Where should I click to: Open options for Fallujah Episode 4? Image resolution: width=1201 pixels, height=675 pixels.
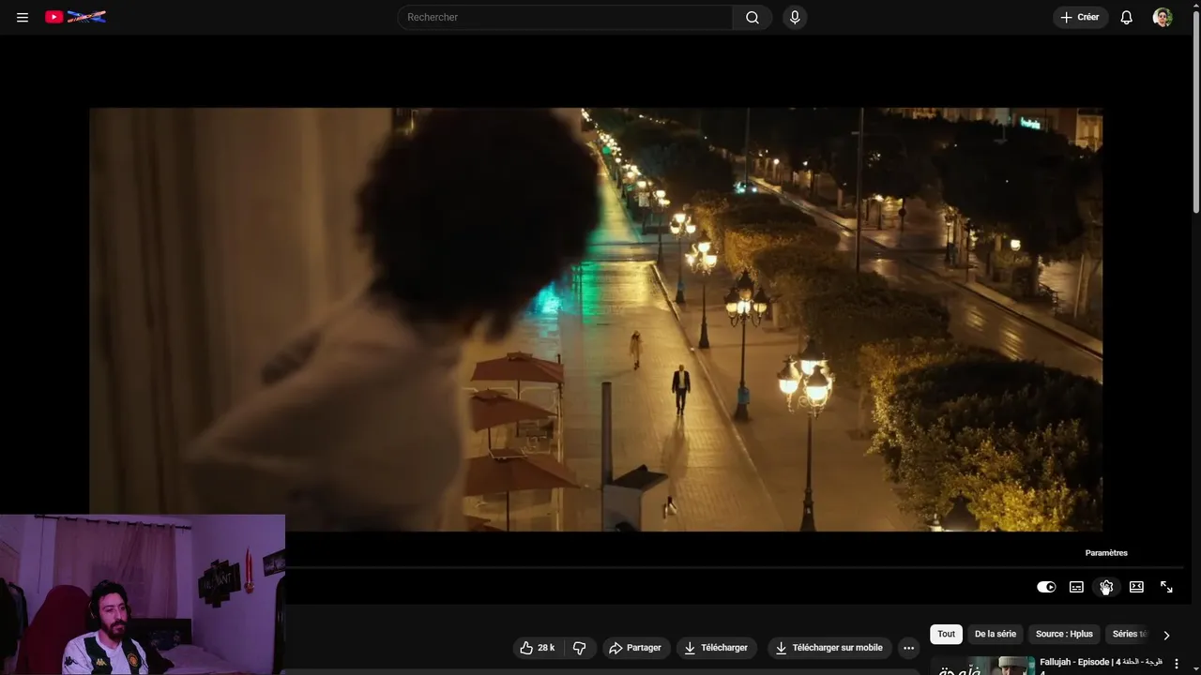(x=1177, y=664)
